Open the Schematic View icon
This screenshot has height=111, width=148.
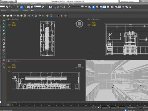point(108,7)
